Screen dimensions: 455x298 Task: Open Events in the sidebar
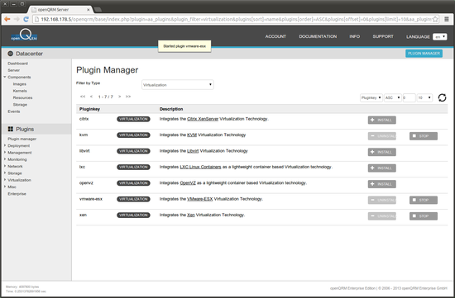coord(14,111)
